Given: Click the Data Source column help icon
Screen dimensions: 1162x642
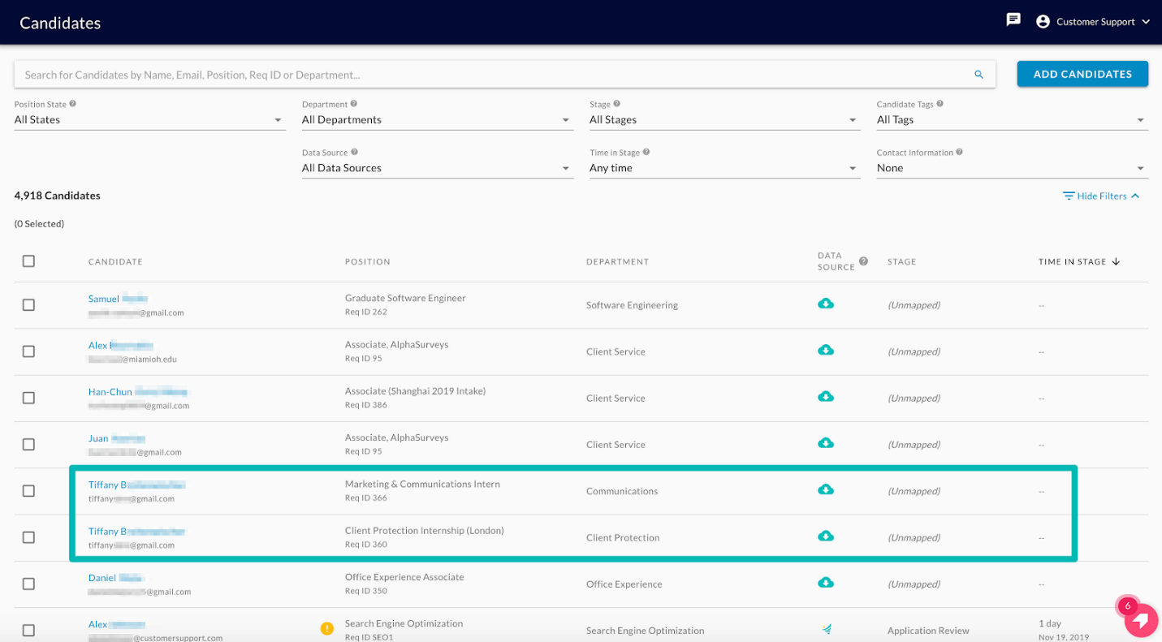Looking at the screenshot, I should [x=863, y=261].
